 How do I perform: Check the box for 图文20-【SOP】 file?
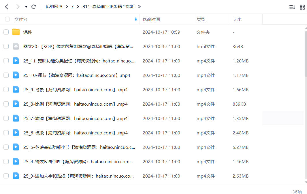[6, 46]
